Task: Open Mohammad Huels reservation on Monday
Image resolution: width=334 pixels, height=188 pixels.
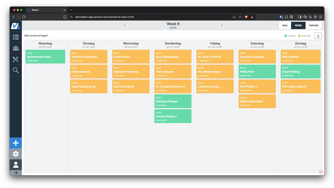Action: 45,57
